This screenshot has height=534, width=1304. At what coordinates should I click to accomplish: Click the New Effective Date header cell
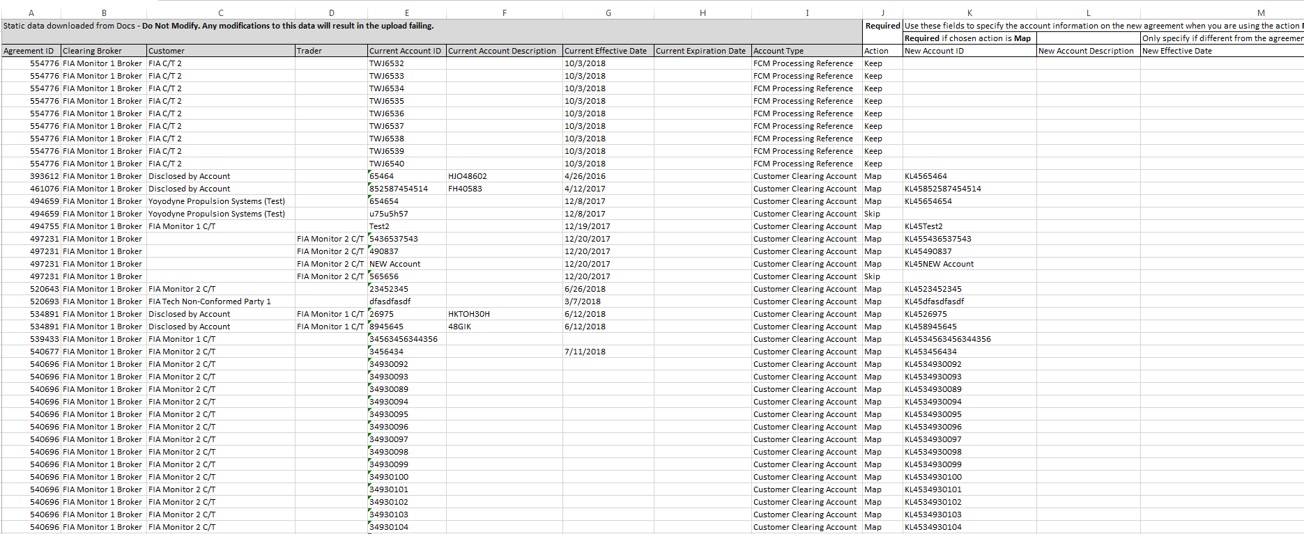click(1222, 51)
